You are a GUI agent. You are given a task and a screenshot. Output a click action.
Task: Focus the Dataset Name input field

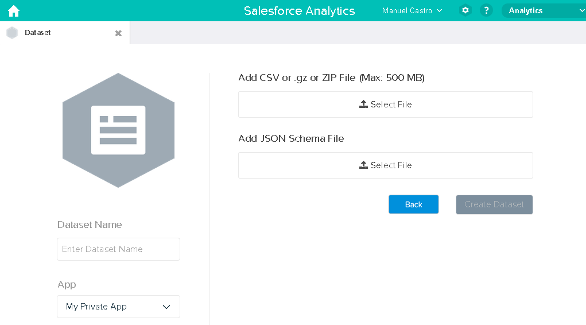pos(118,249)
